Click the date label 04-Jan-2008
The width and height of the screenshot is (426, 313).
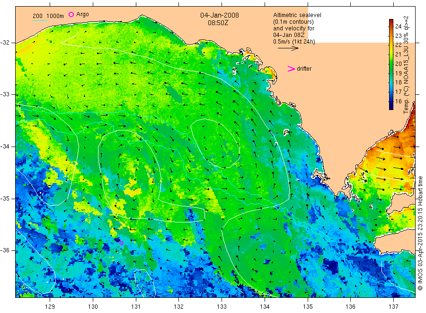point(220,15)
